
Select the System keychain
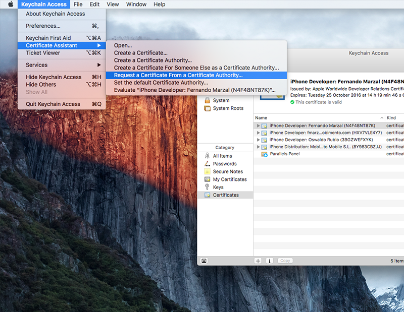225,100
